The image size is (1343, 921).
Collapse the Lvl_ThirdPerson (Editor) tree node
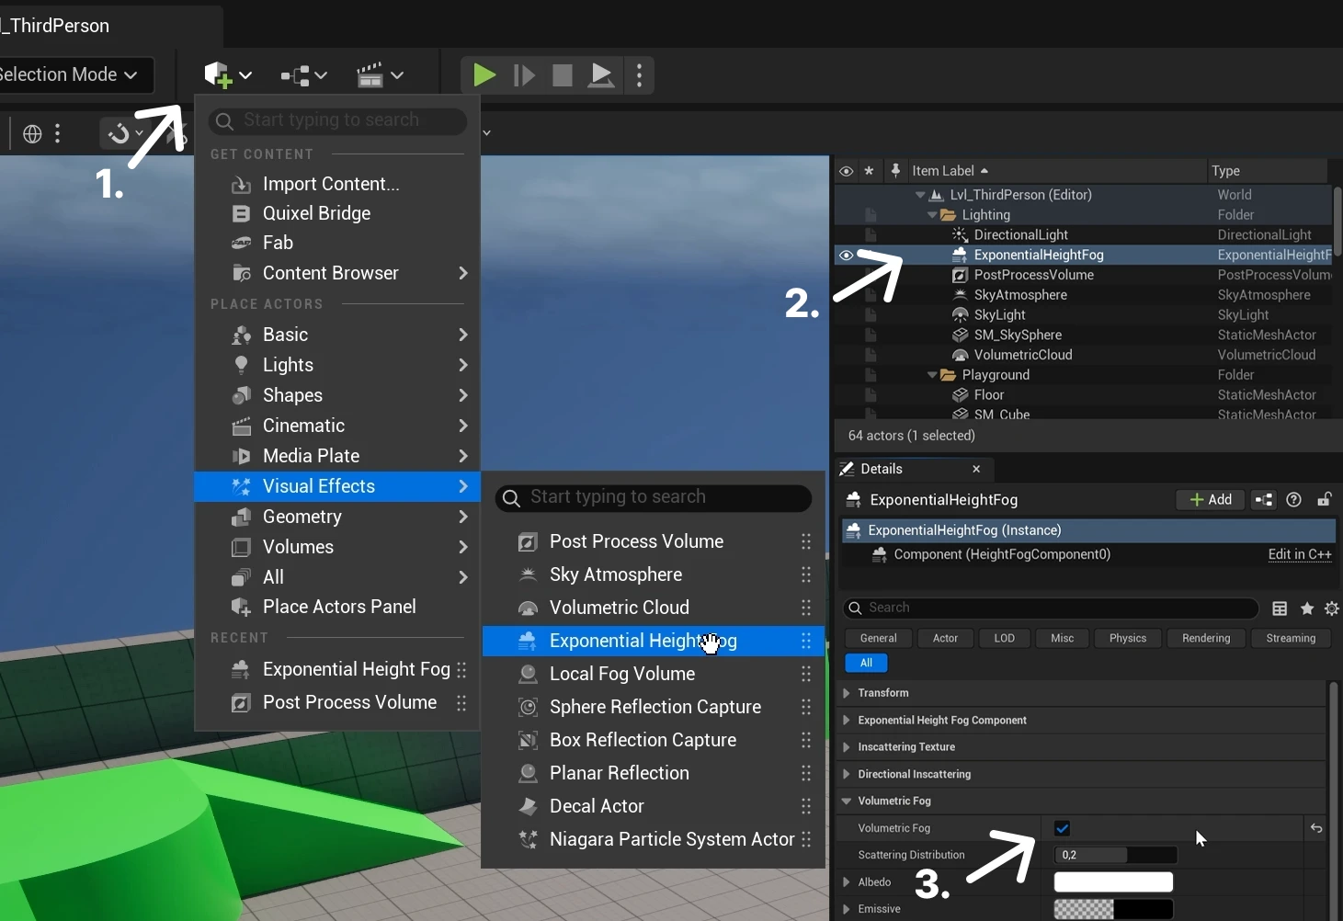pos(920,195)
